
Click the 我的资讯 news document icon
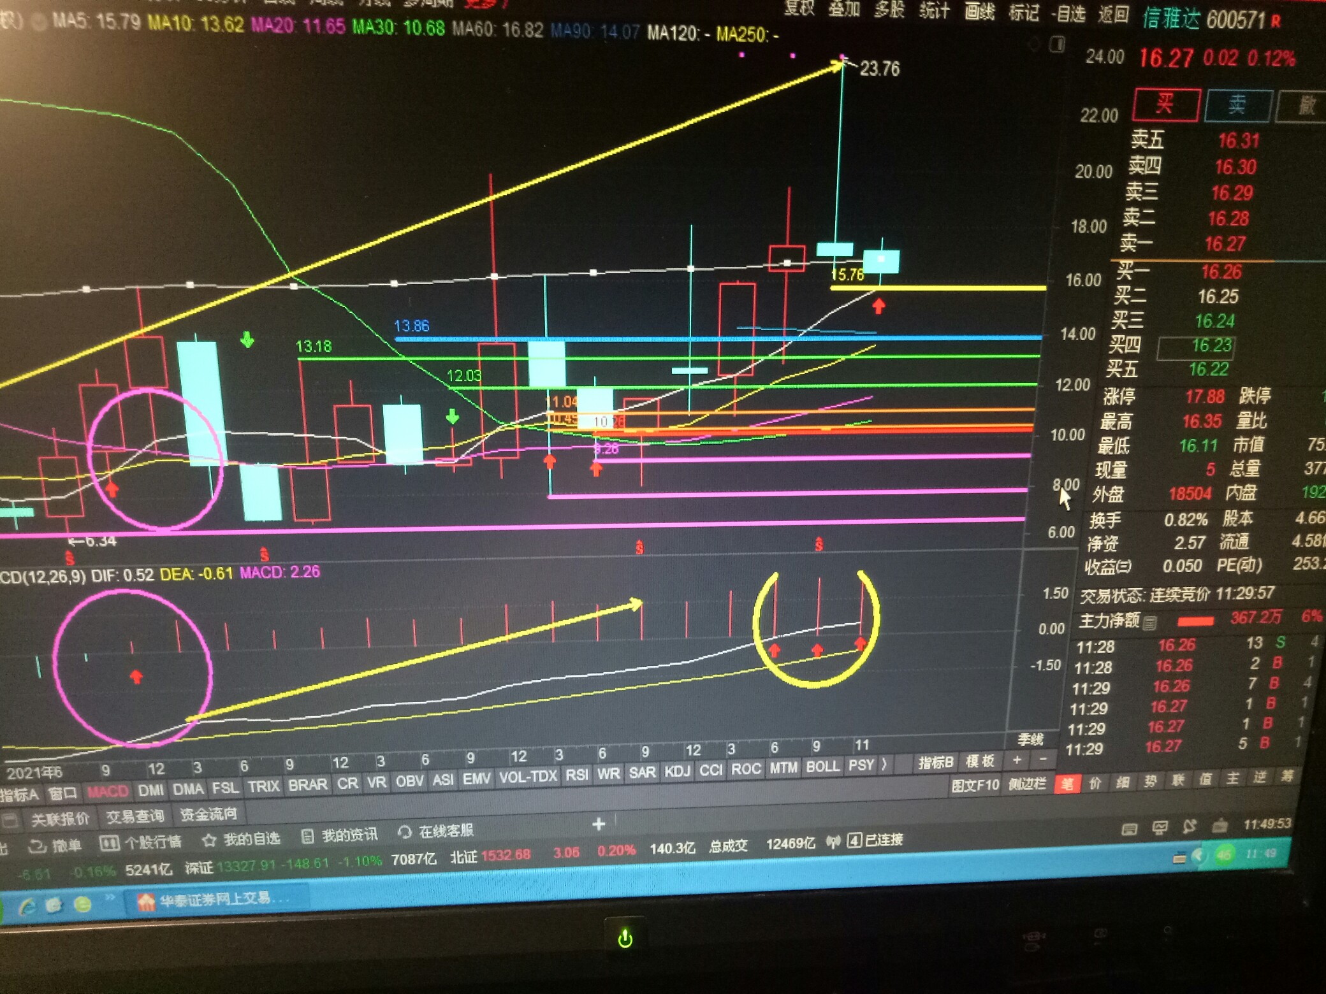307,837
